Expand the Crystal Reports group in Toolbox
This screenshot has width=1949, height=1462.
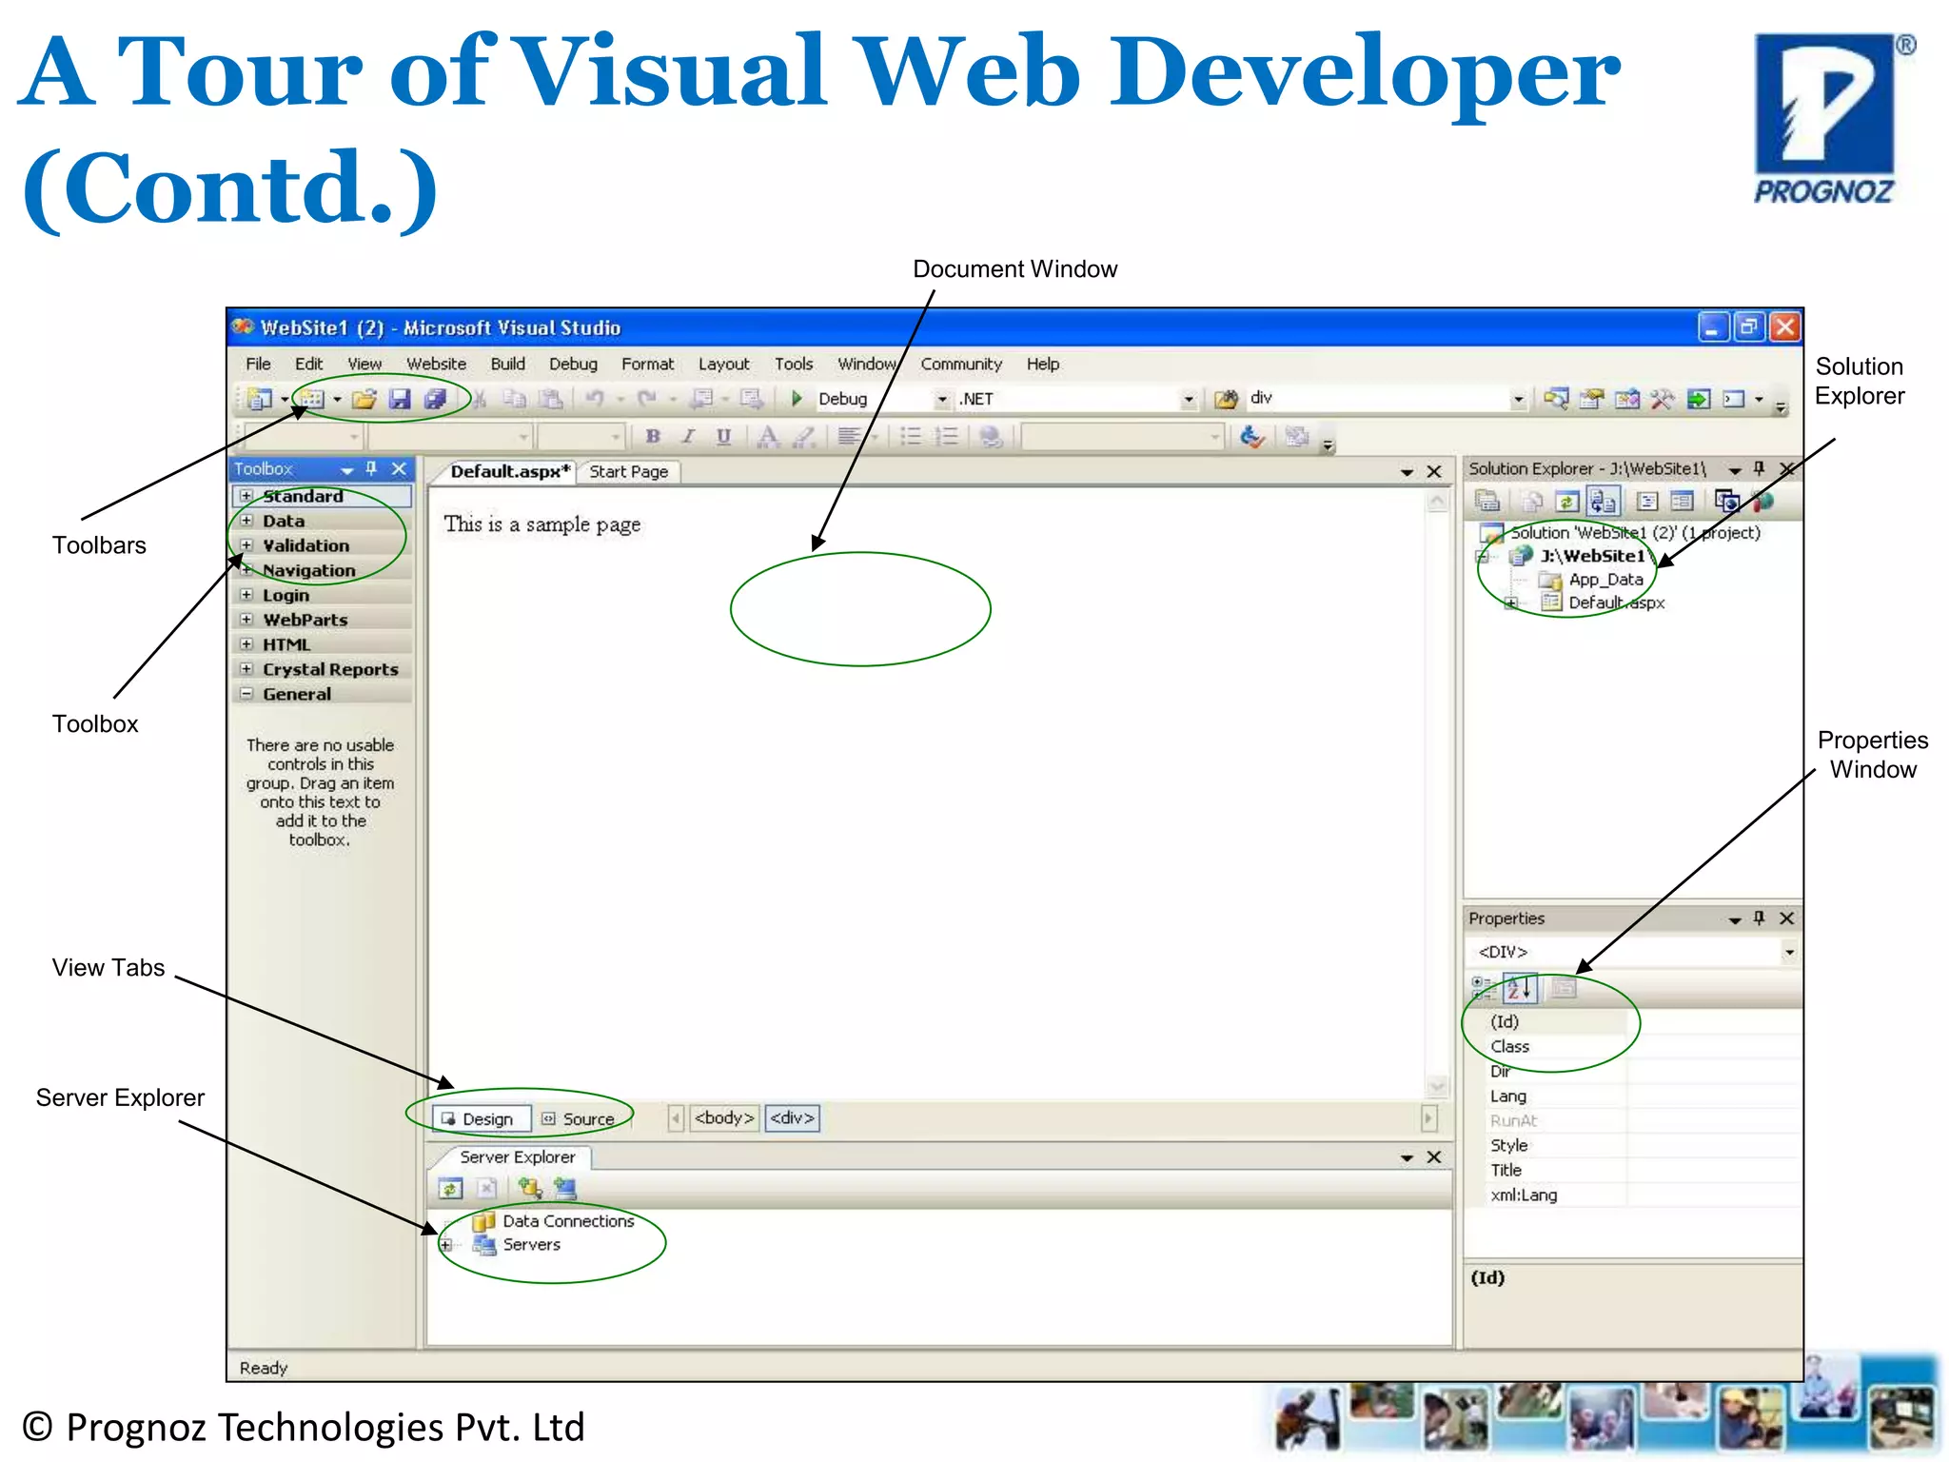(x=246, y=669)
